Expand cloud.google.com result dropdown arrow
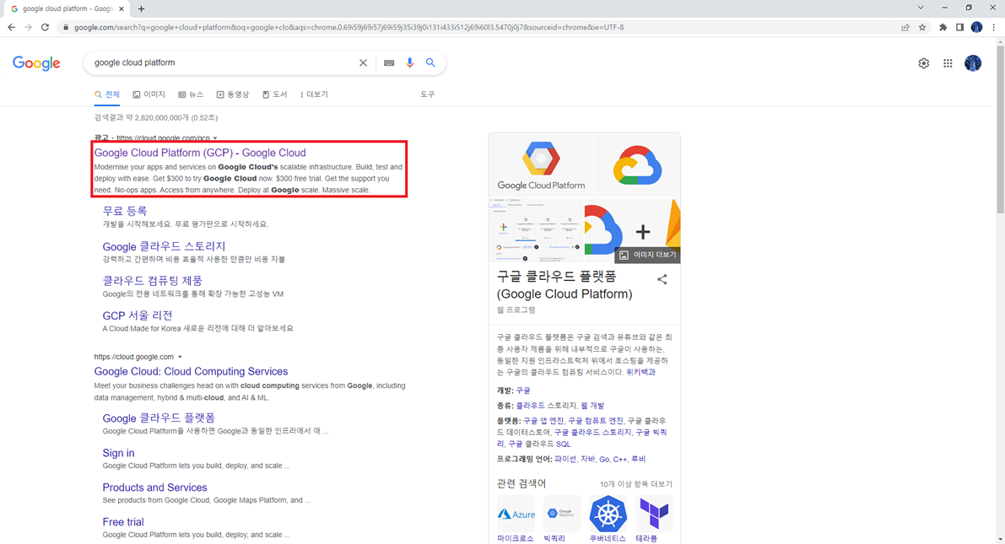 click(x=180, y=357)
